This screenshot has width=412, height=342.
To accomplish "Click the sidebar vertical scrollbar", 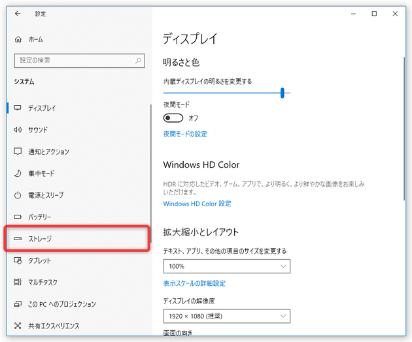I will tap(151, 173).
